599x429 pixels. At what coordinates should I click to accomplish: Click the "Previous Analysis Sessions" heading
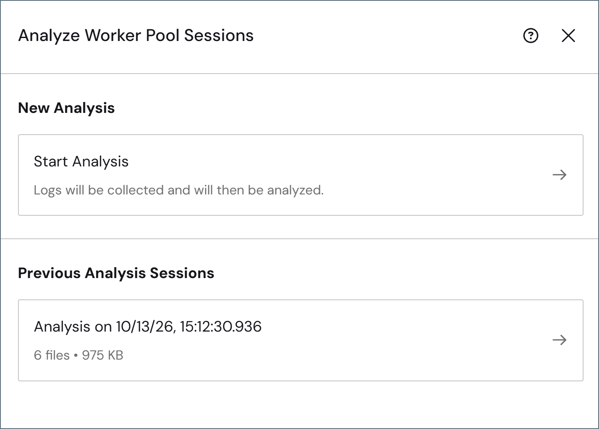[x=116, y=273]
